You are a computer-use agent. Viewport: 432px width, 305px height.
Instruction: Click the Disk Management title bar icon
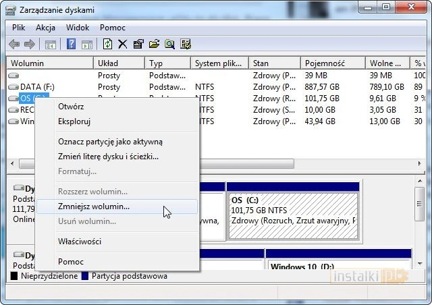click(11, 11)
